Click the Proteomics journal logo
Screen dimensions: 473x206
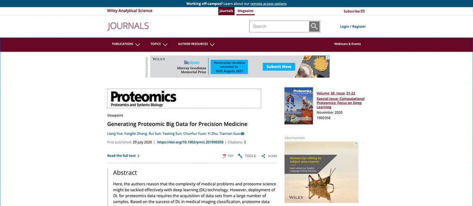coord(184,98)
